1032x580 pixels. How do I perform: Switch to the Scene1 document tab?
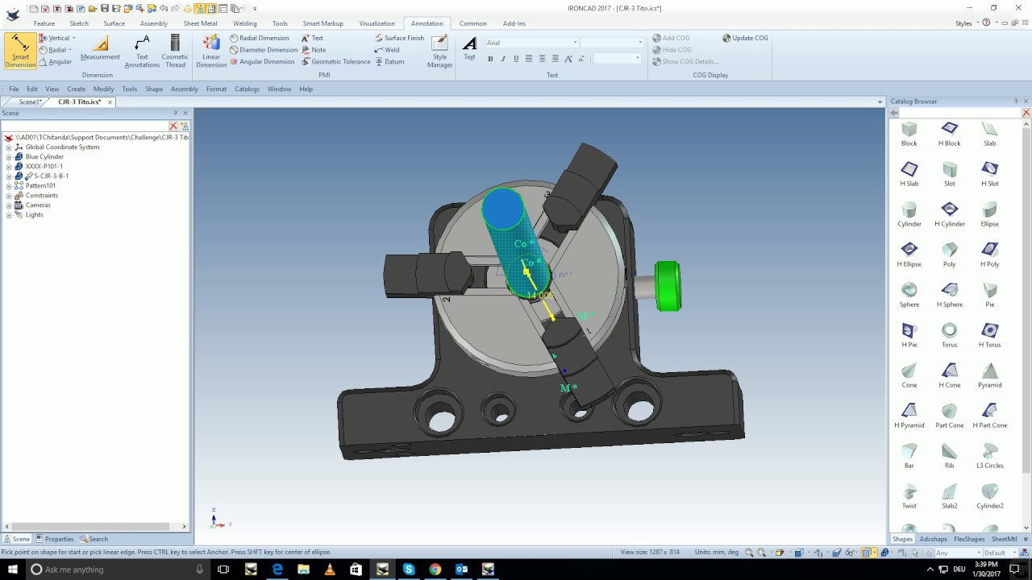(x=31, y=102)
